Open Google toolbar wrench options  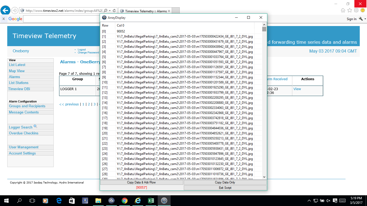[x=361, y=19]
